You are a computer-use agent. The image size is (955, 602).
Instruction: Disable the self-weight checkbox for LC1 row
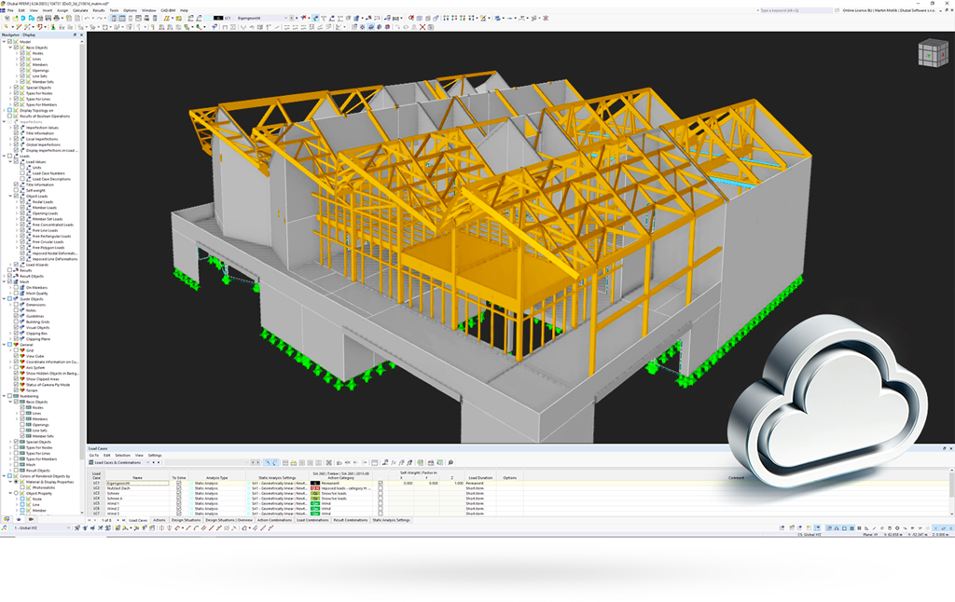click(x=381, y=484)
